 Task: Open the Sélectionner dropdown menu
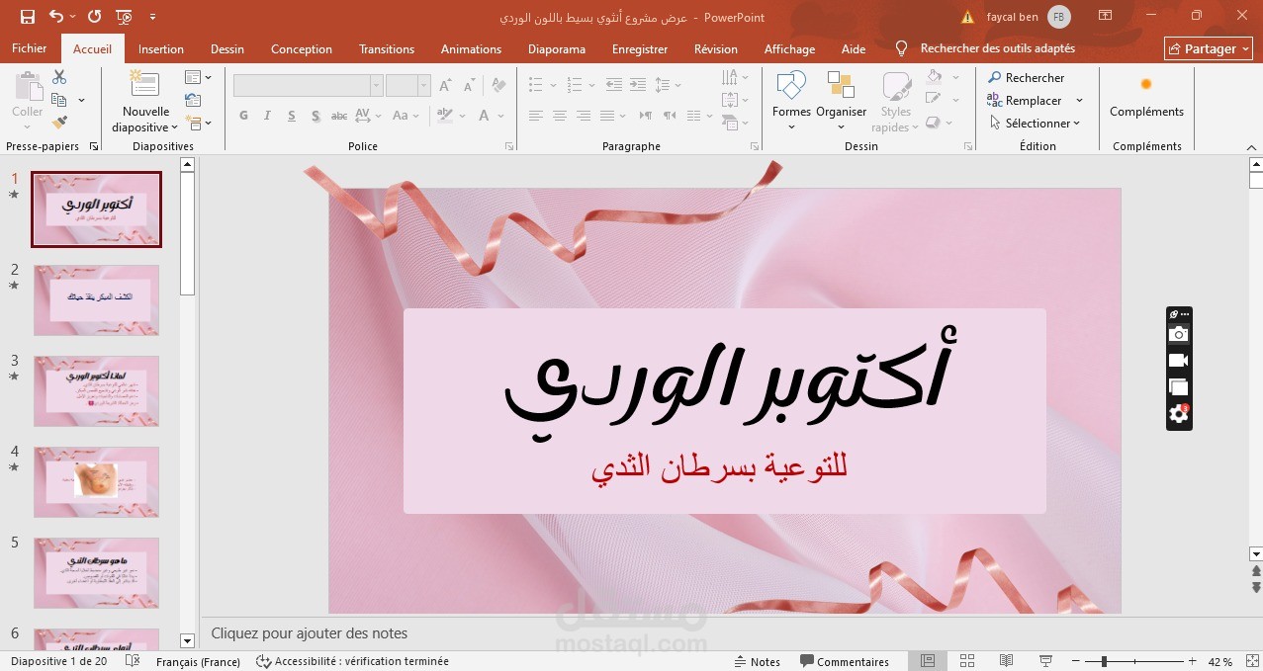pyautogui.click(x=1037, y=123)
